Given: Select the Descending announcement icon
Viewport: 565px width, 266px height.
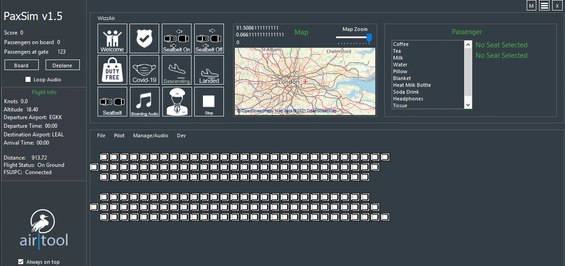Looking at the screenshot, I should 176,69.
